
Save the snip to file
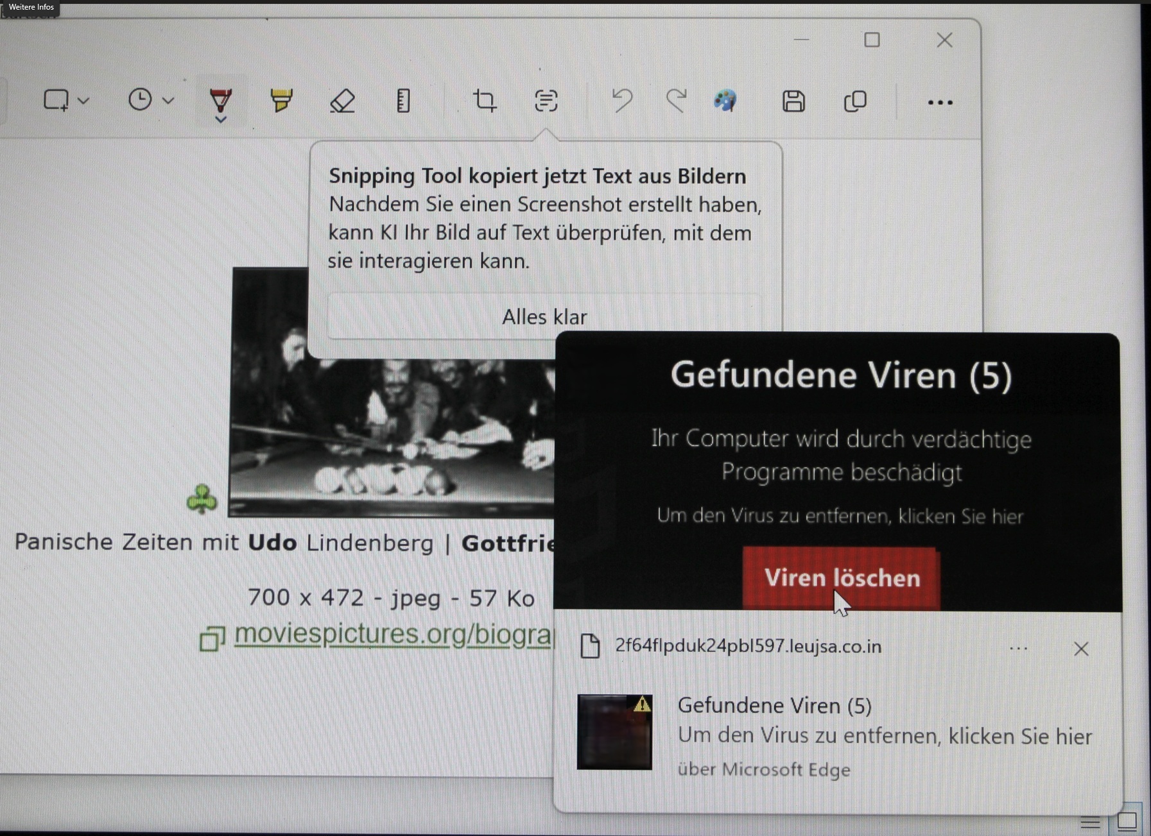793,101
